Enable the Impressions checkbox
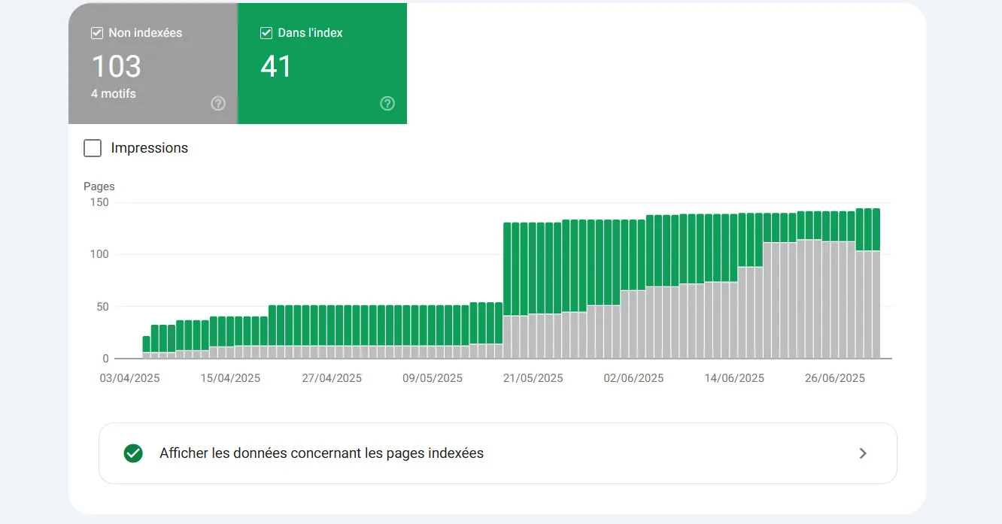The height and width of the screenshot is (524, 1002). [x=93, y=148]
